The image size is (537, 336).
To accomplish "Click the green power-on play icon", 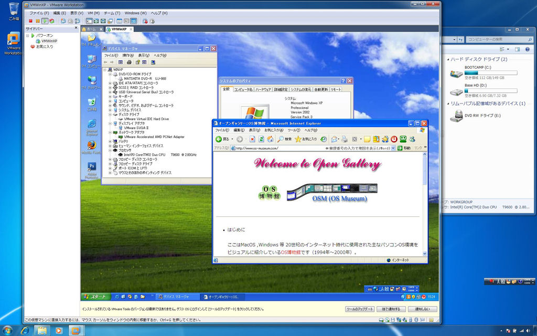I will tap(45, 21).
